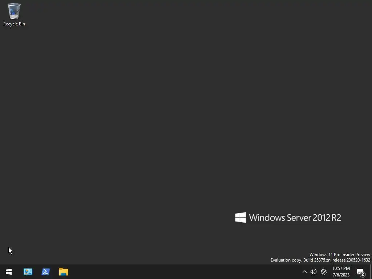Select the Recycle Bin desktop icon
This screenshot has height=279, width=372.
click(14, 15)
